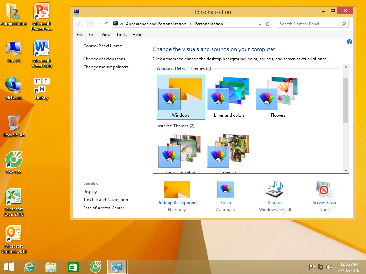
Task: Open the Administrator desktop folder
Action: (14, 14)
